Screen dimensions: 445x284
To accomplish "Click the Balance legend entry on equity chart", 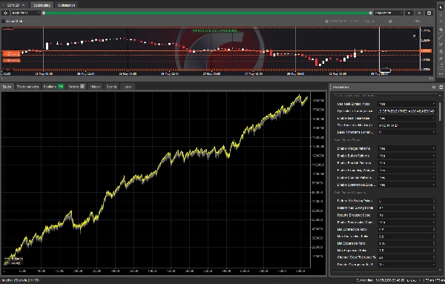I will coord(13,259).
